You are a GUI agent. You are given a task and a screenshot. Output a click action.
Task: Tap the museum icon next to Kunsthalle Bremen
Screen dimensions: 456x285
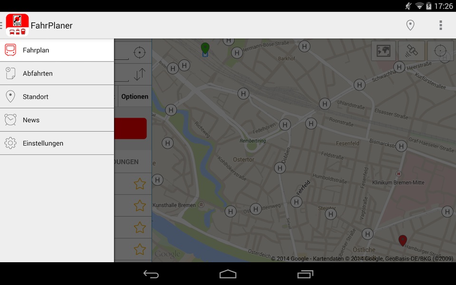[x=201, y=205]
